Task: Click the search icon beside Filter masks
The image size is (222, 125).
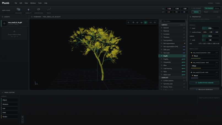Action: [x=160, y=21]
